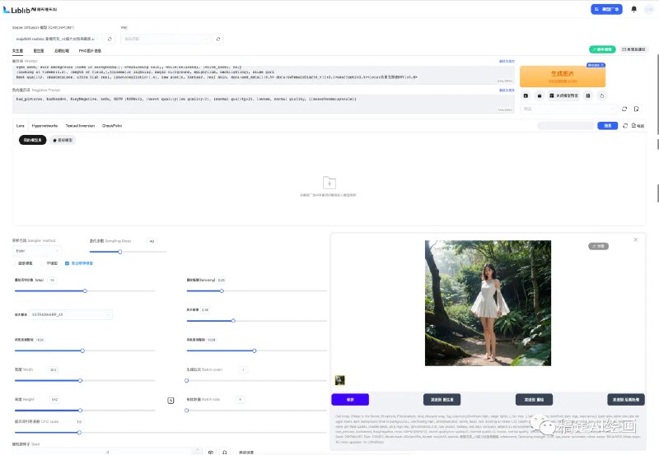Click the recycle icon below generate button
Viewport: 659px width, 455px height.
(x=602, y=95)
